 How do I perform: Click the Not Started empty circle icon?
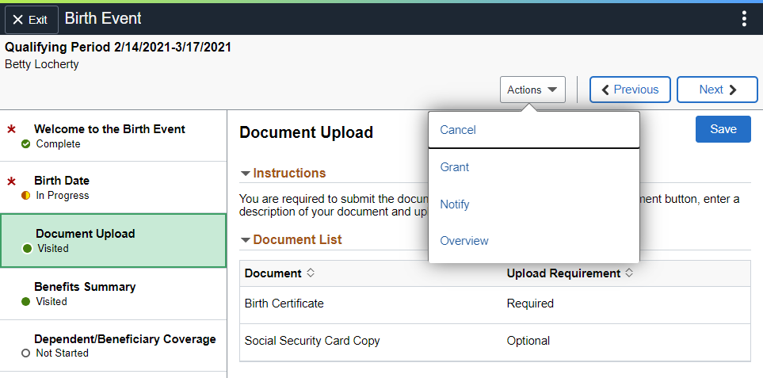[x=26, y=353]
